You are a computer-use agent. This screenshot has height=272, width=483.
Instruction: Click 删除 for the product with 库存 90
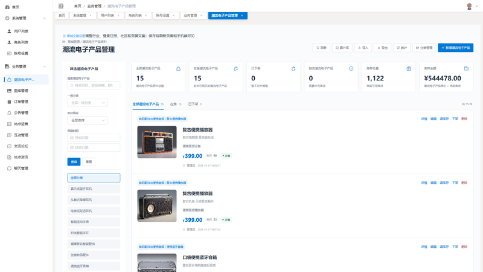464,119
